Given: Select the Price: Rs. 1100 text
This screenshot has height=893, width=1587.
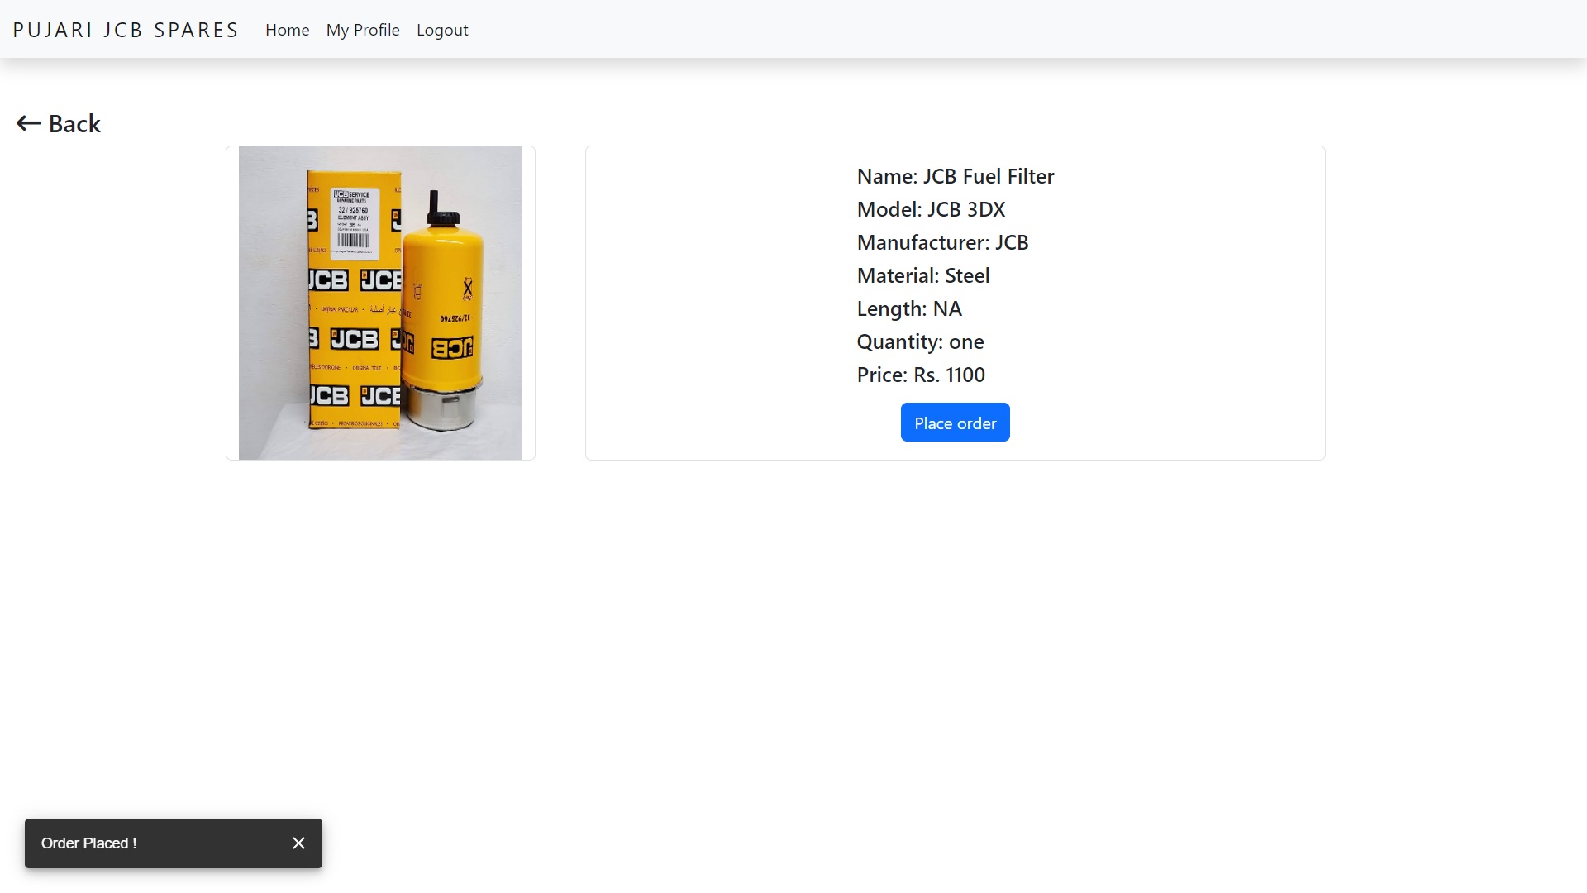Looking at the screenshot, I should point(921,375).
